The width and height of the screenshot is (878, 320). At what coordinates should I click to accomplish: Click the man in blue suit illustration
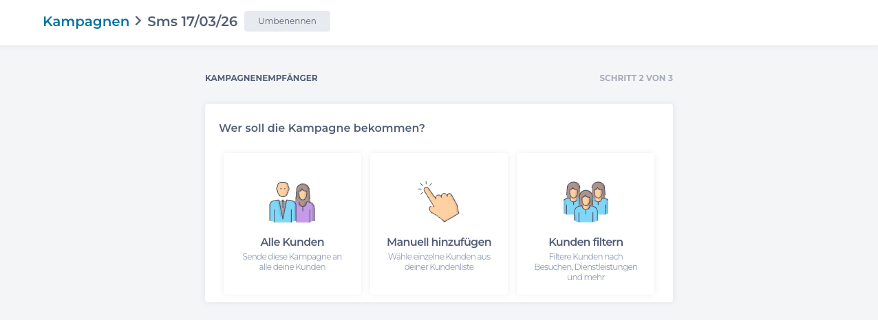click(281, 204)
